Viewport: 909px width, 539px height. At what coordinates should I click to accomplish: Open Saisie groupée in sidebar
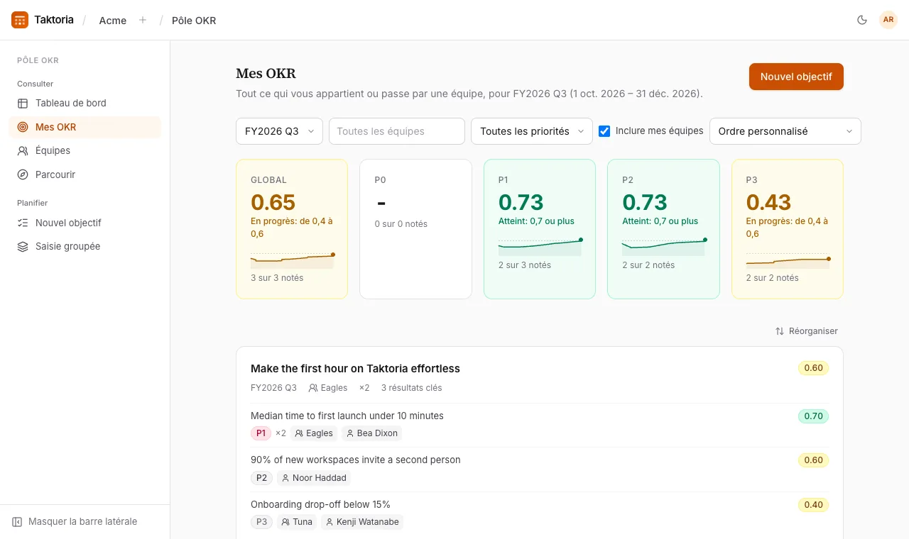[x=85, y=246]
